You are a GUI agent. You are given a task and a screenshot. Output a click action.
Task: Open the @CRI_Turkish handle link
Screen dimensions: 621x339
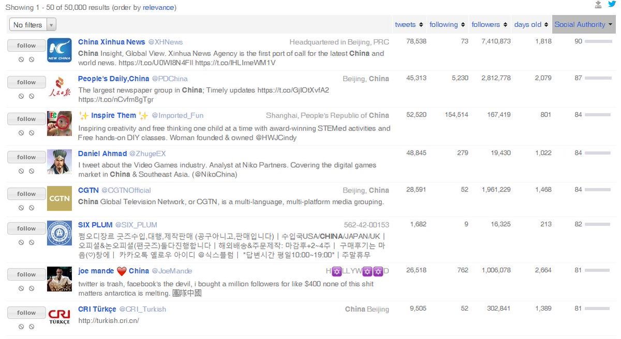point(143,309)
